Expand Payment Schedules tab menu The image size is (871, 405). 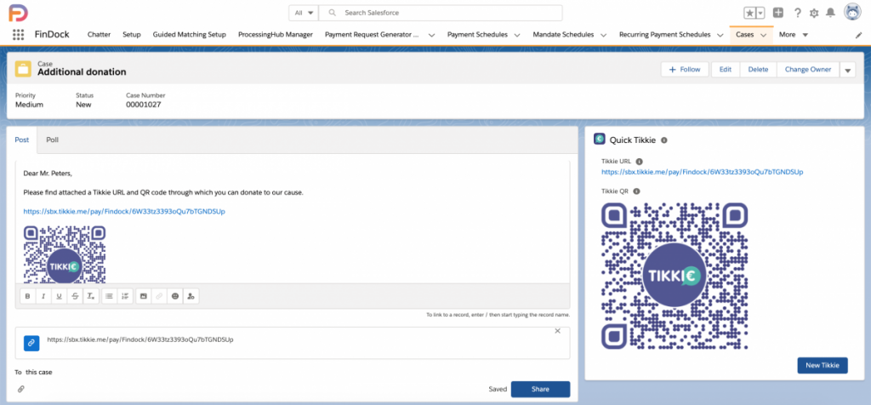pos(516,35)
